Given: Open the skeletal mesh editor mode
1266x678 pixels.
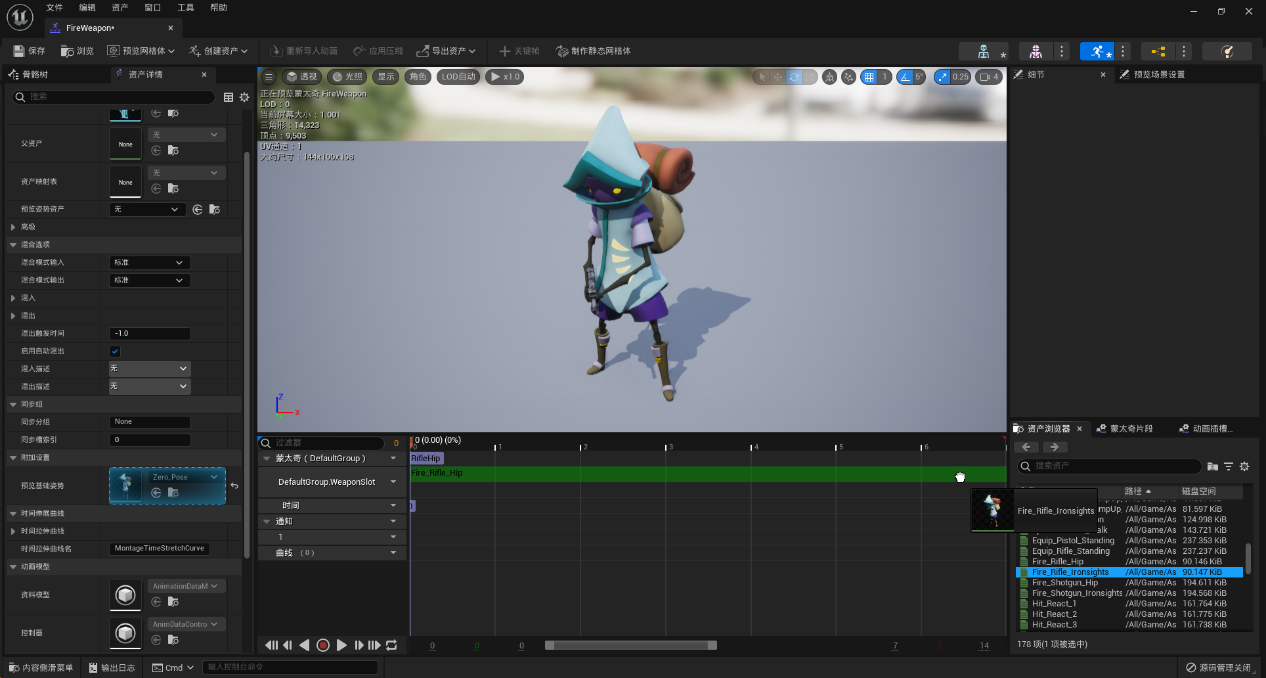Looking at the screenshot, I should click(1036, 51).
